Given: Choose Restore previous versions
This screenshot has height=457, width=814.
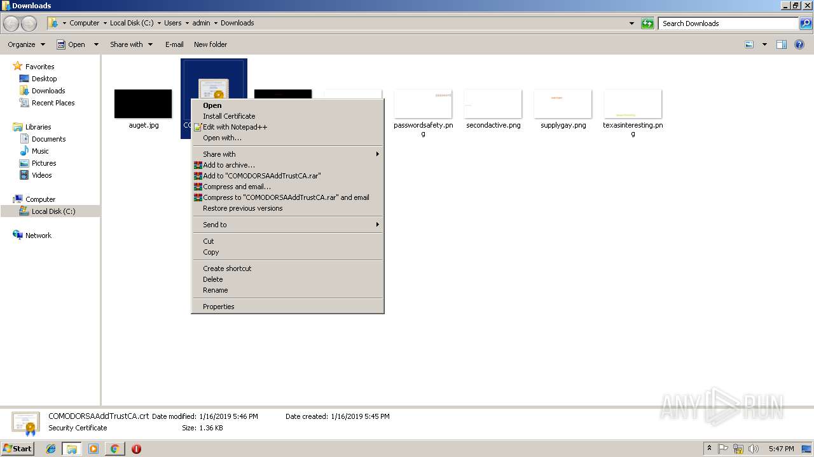Looking at the screenshot, I should [287, 208].
